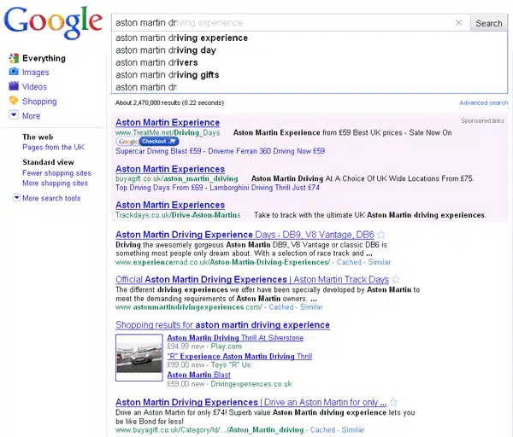Open 'Shopping results for aston martin driving experience'

(222, 325)
